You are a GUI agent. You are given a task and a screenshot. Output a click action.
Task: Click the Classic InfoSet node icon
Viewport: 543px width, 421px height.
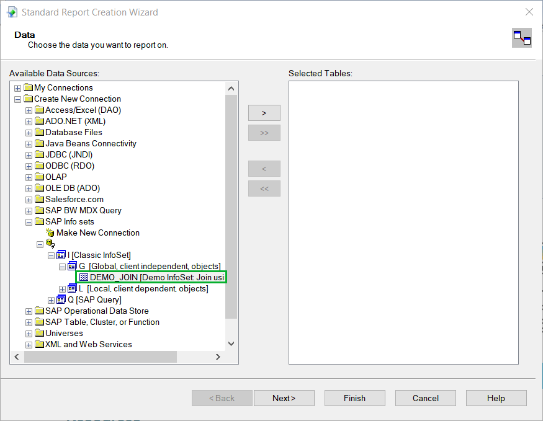61,255
